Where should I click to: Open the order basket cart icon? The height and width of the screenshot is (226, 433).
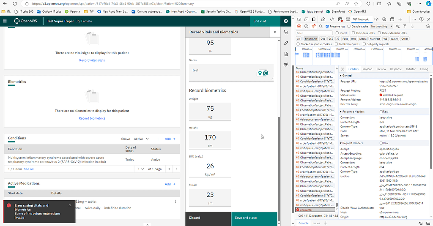pyautogui.click(x=286, y=32)
